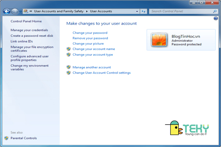Click the shield icon beside Manage another account
The image size is (221, 147).
coord(69,67)
